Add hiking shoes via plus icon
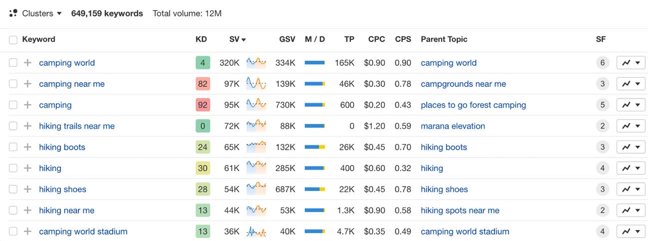This screenshot has width=648, height=241. coord(28,189)
